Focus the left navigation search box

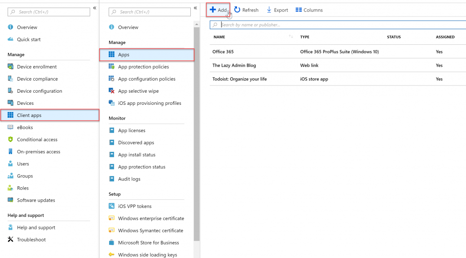click(49, 12)
